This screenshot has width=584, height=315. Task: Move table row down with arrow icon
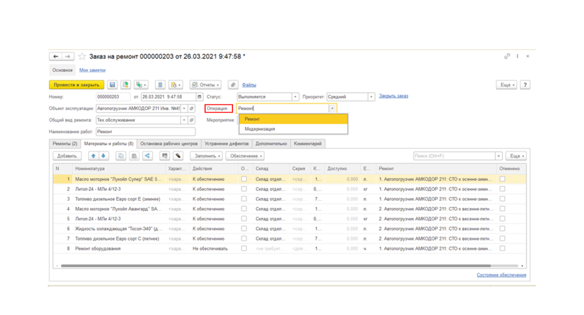[x=104, y=156]
